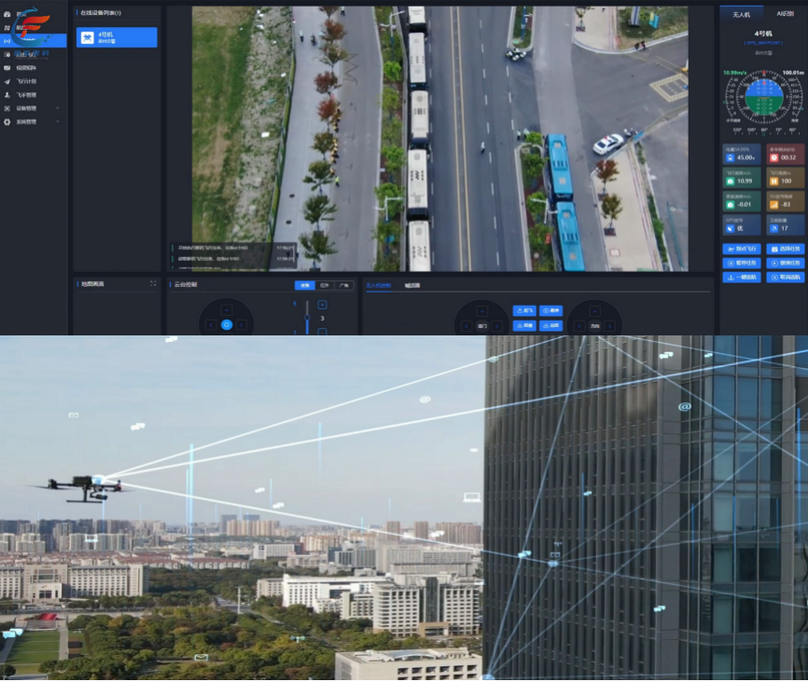Open the 飞行计划 flight plan sidebar item

[26, 81]
